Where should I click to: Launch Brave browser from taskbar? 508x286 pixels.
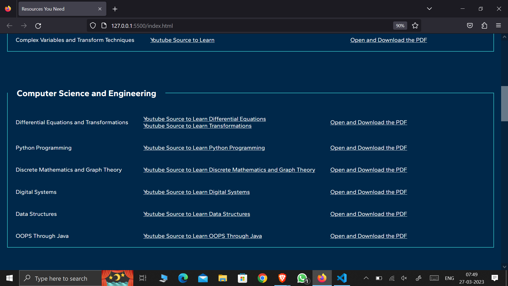pos(282,278)
